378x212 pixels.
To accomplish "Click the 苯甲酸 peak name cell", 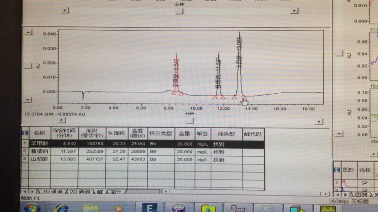I will click(x=40, y=144).
